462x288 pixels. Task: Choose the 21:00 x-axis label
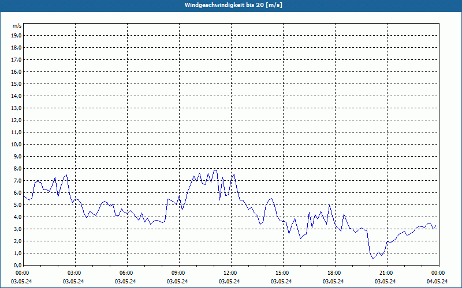point(387,273)
